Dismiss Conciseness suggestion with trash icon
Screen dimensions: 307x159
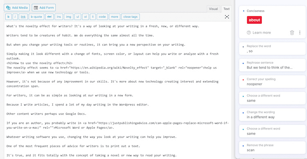pos(292,33)
